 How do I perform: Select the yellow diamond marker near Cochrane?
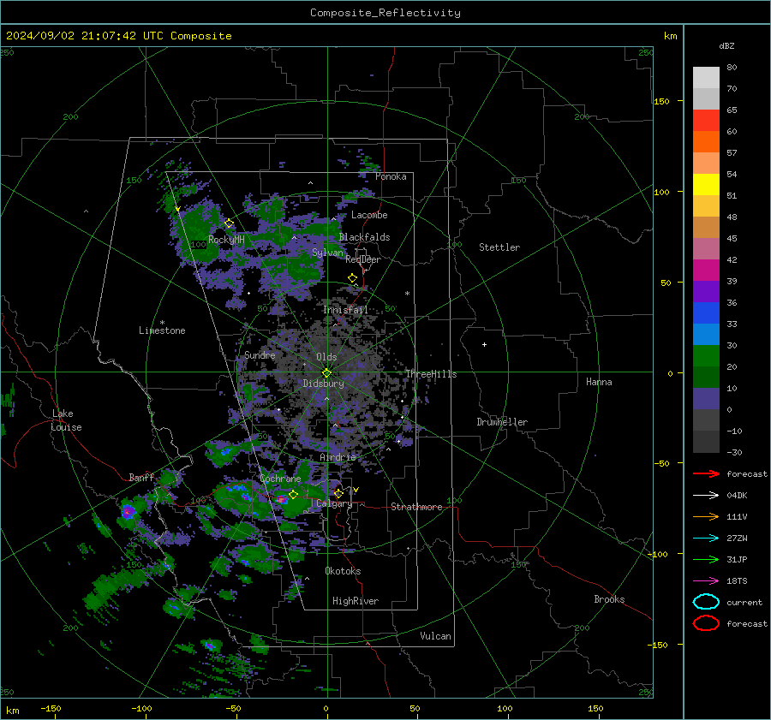coord(293,495)
